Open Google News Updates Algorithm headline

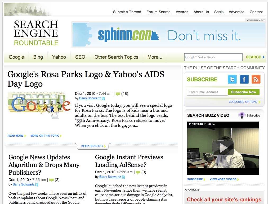[x=44, y=165]
